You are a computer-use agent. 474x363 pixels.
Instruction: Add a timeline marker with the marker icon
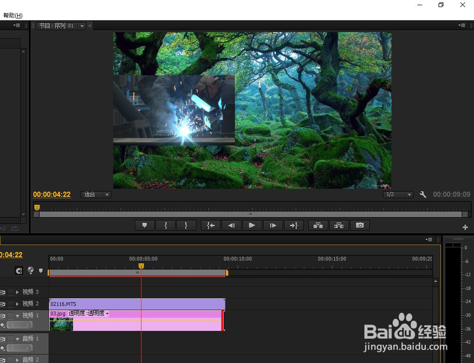coord(41,271)
